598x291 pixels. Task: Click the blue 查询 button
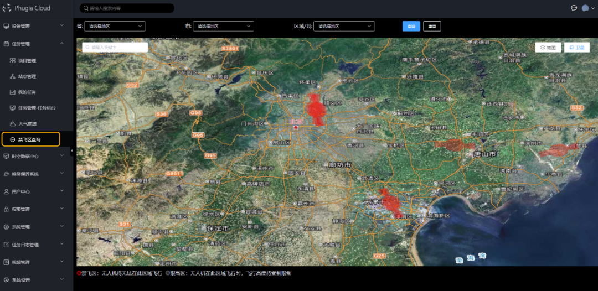(x=411, y=26)
